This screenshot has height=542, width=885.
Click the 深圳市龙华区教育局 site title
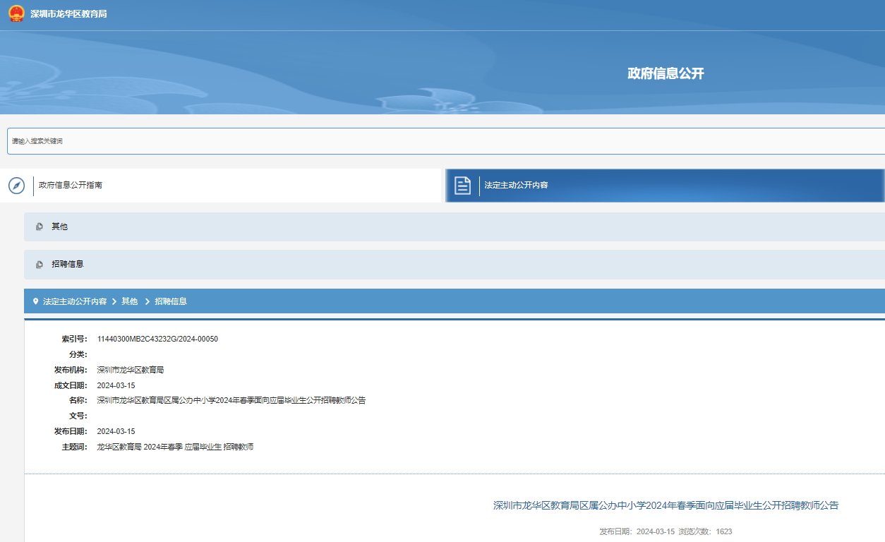point(68,14)
